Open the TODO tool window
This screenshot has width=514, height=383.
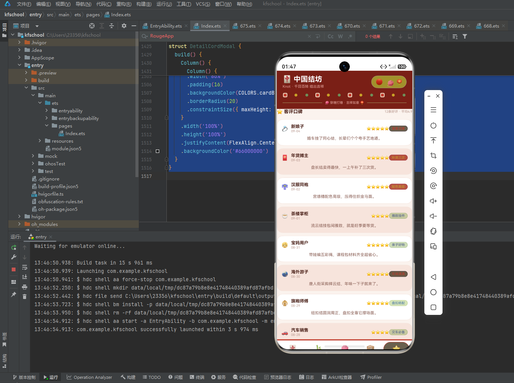(152, 377)
